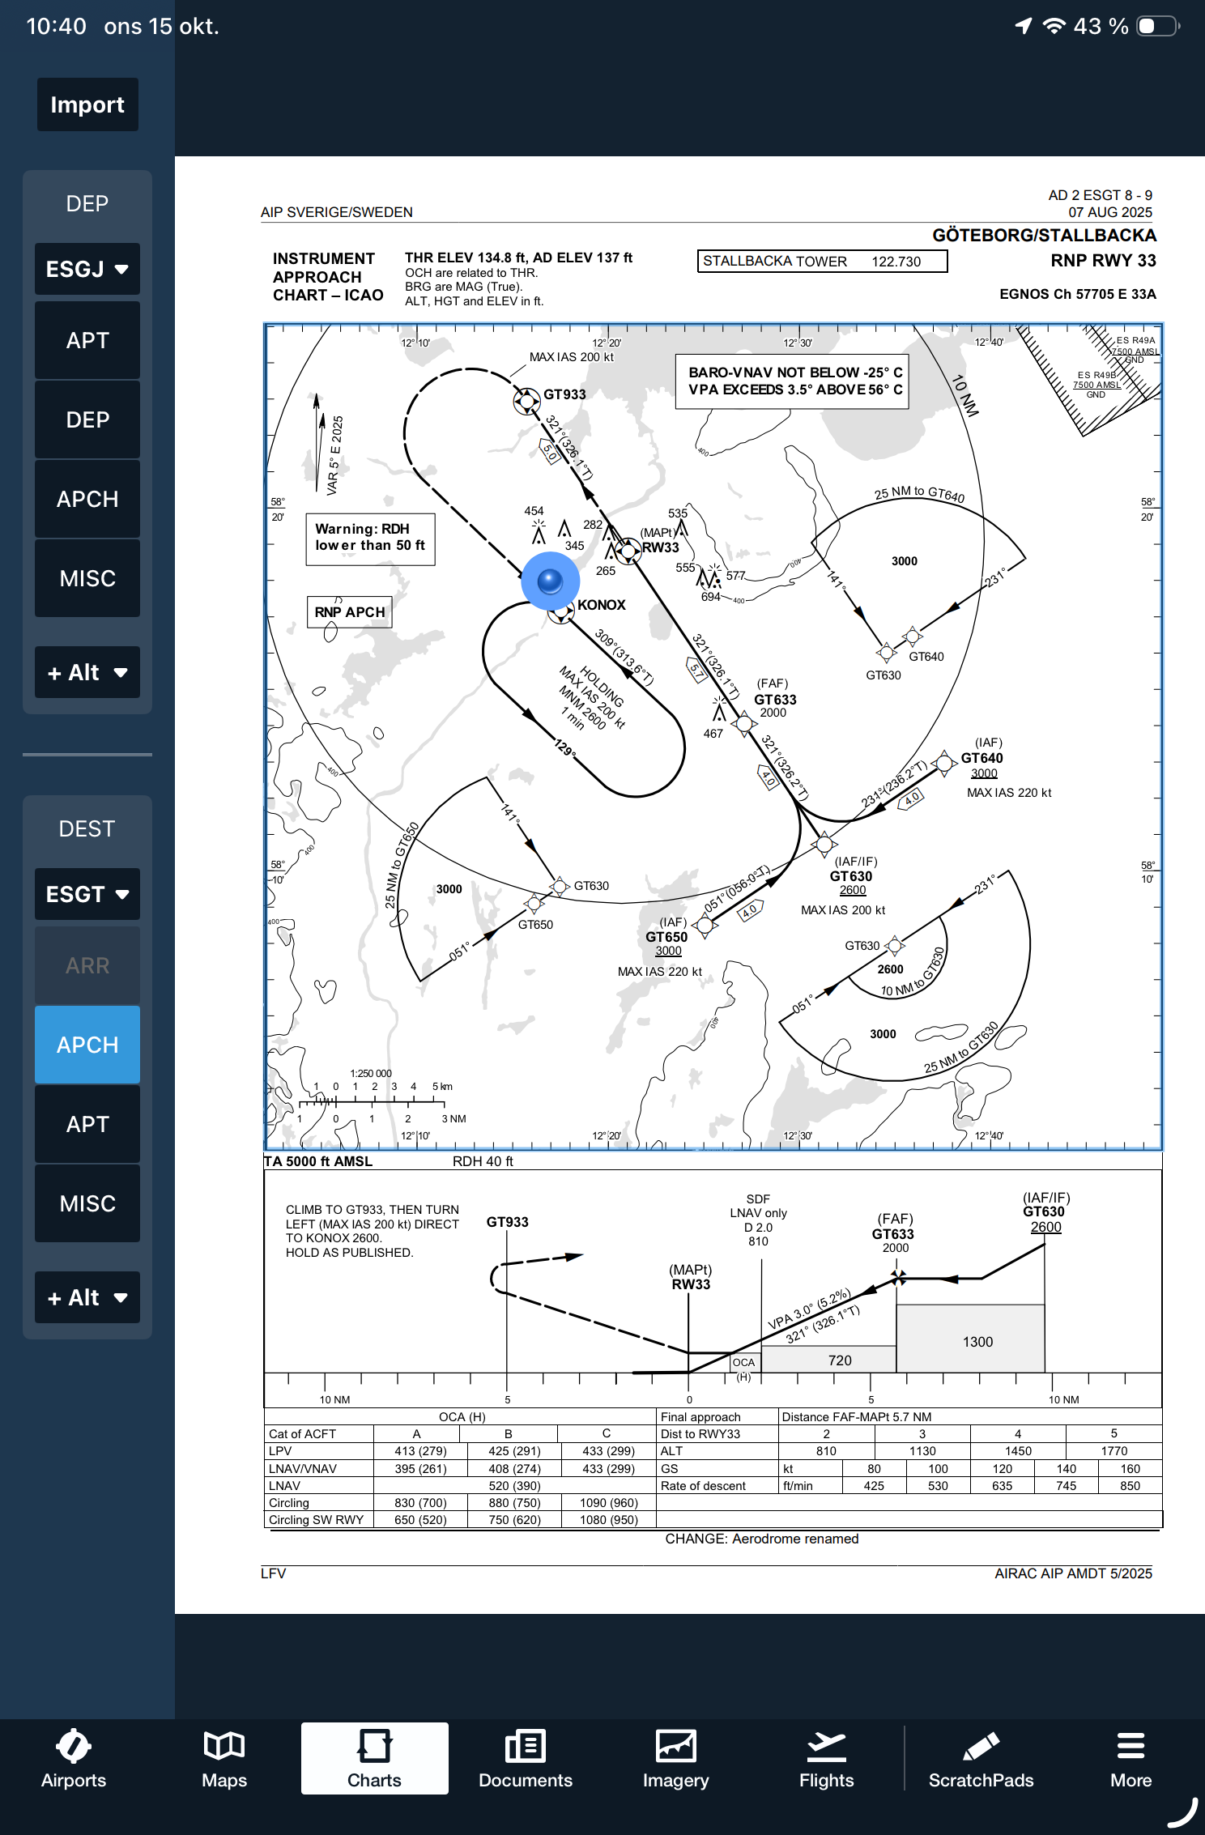Tap the Maps icon in bottom bar

click(x=224, y=1759)
